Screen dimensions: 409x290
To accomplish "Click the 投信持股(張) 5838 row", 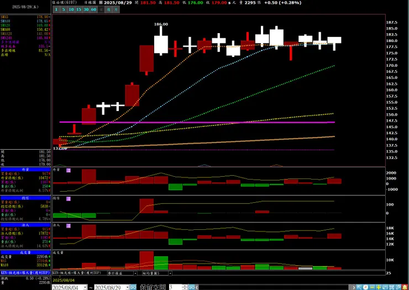I will pos(25,206).
